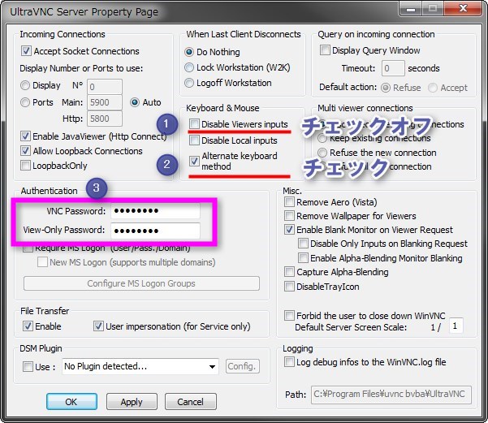This screenshot has width=488, height=423.
Task: Minimize the UltraVNC Property Page window
Action: pyautogui.click(x=411, y=9)
